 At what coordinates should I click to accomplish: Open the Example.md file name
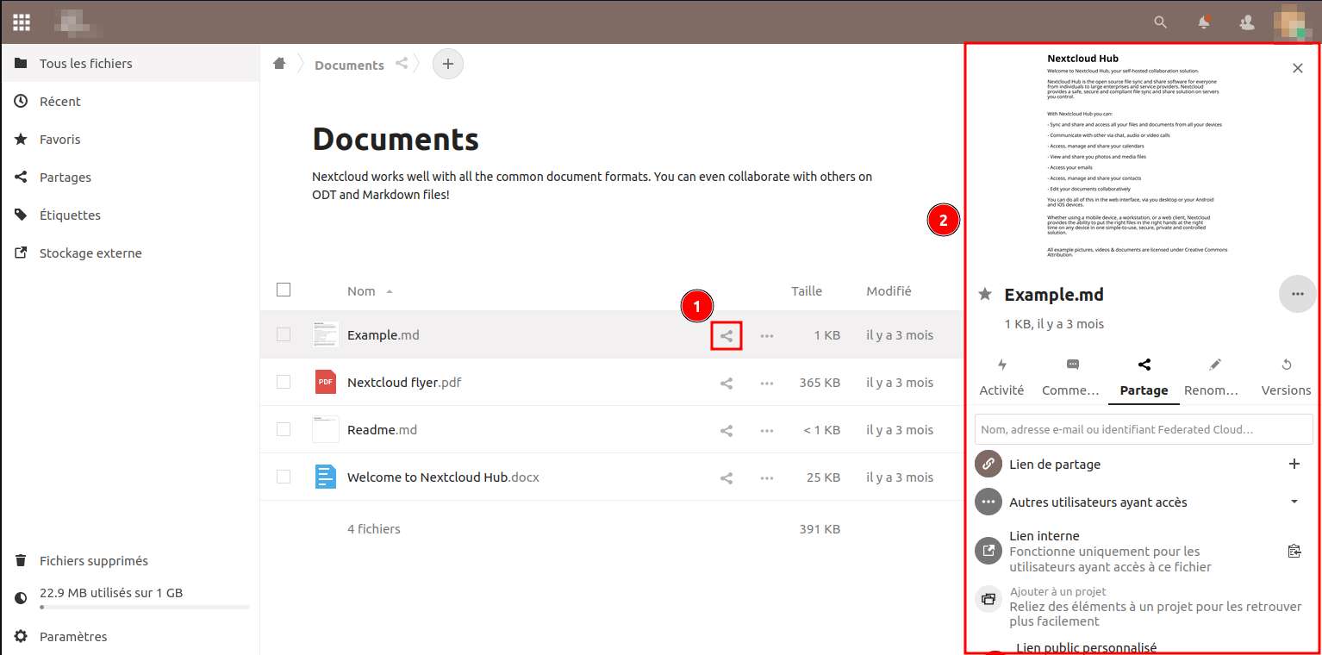pyautogui.click(x=384, y=334)
